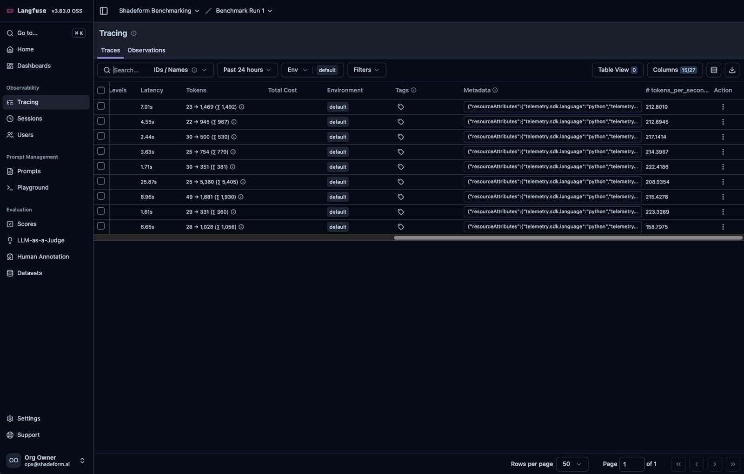Open action menu for 25.87s latency row
The image size is (744, 474).
[723, 182]
